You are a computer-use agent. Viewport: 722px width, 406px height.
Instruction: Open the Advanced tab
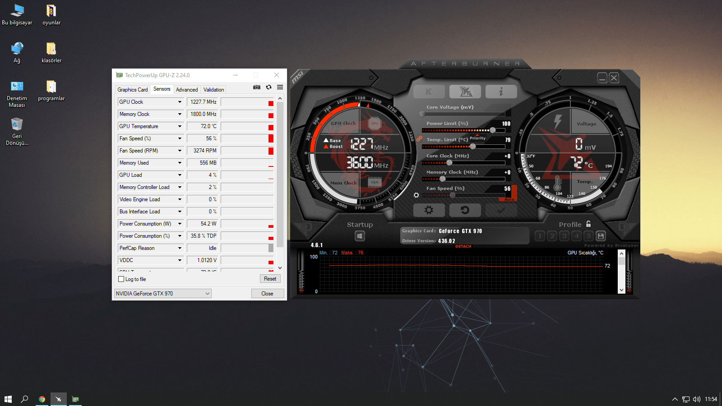187,90
